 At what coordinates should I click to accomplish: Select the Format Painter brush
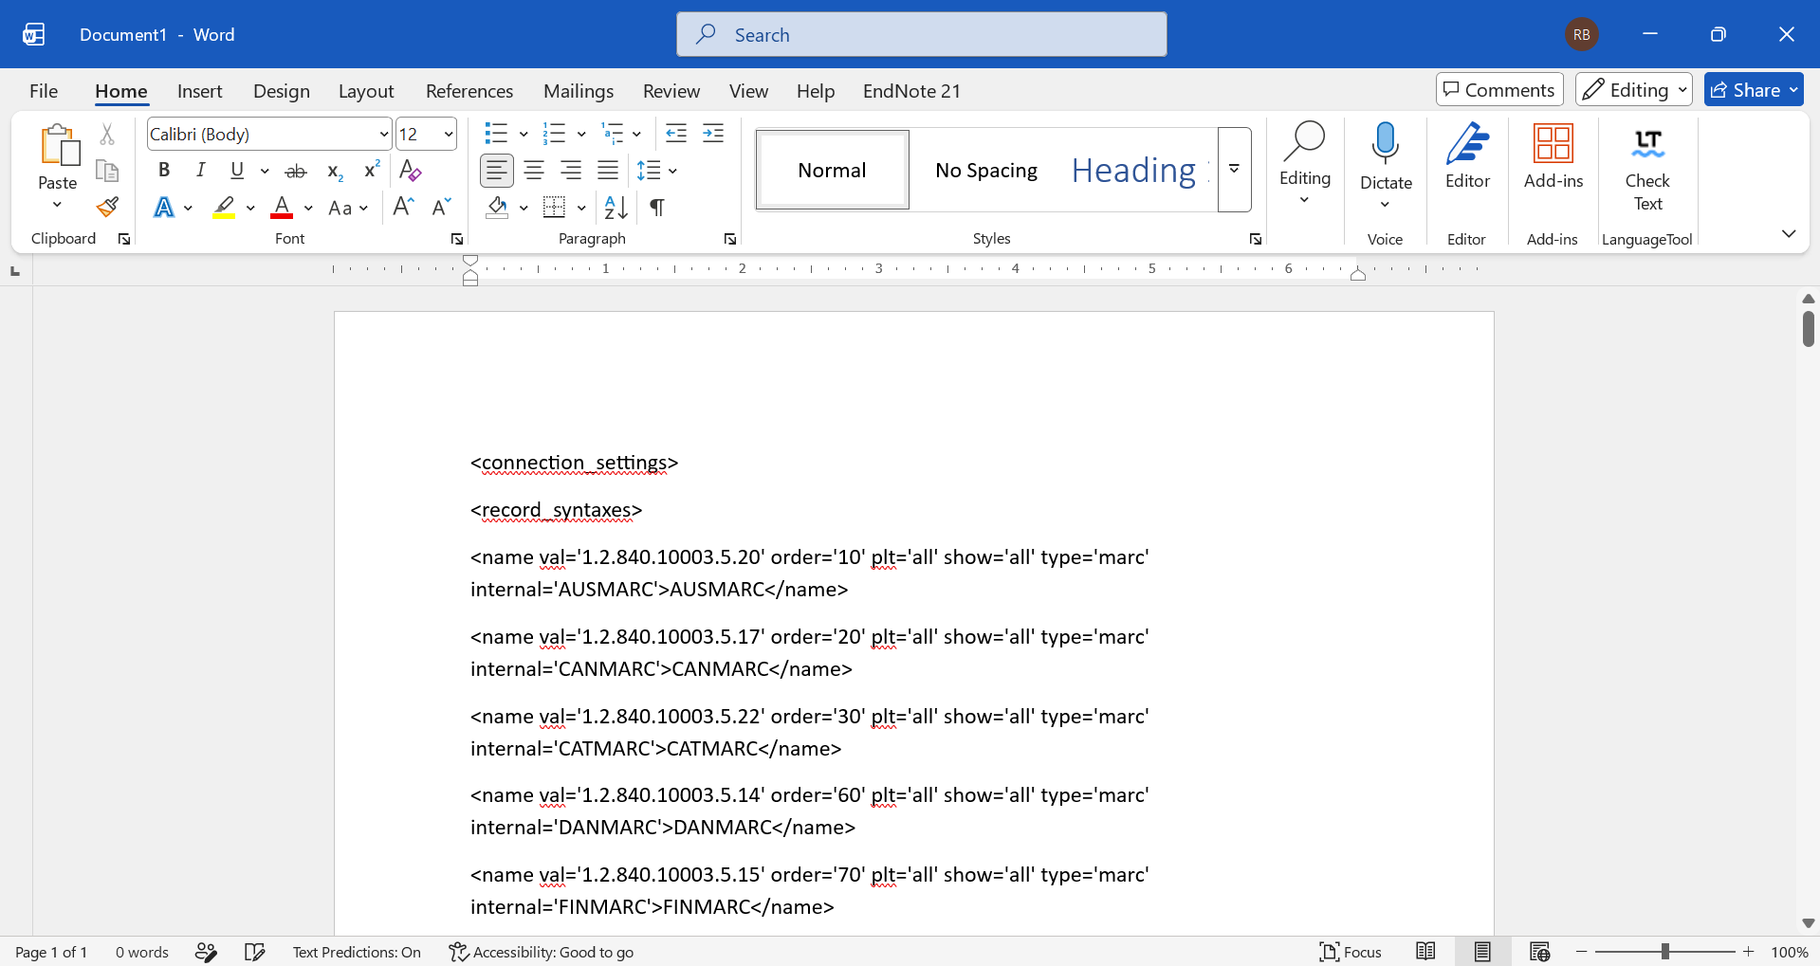point(107,207)
